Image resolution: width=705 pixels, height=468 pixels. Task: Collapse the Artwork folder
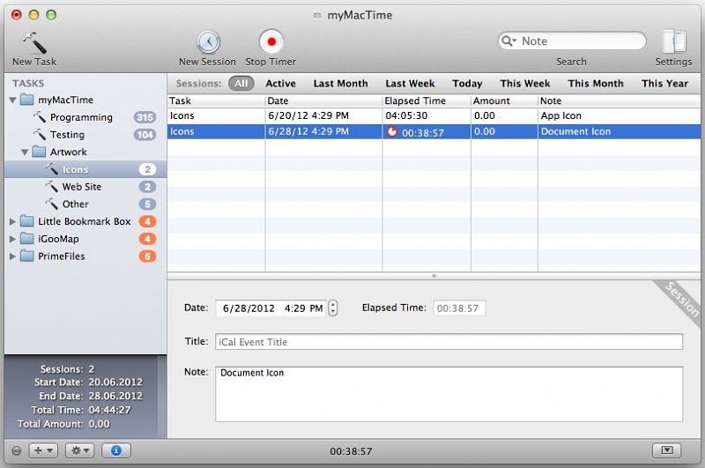tap(25, 152)
